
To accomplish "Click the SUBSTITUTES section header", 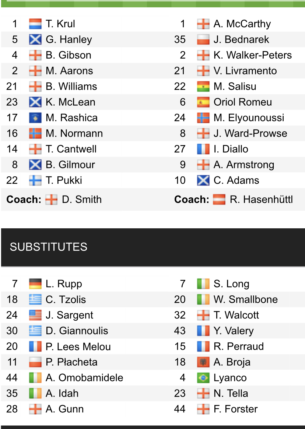I will pos(49,247).
